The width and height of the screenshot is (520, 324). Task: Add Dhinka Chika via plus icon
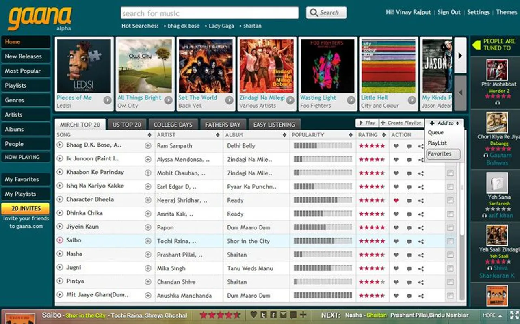[x=148, y=214]
